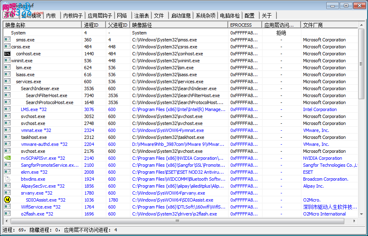
Task: Maximize the window
Action: (346, 6)
